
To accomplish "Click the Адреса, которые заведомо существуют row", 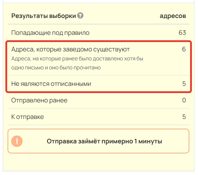I will pos(98,59).
